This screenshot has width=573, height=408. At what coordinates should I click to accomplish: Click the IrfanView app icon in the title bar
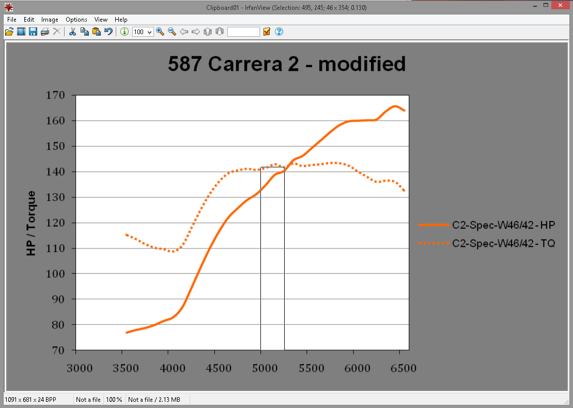(x=9, y=7)
